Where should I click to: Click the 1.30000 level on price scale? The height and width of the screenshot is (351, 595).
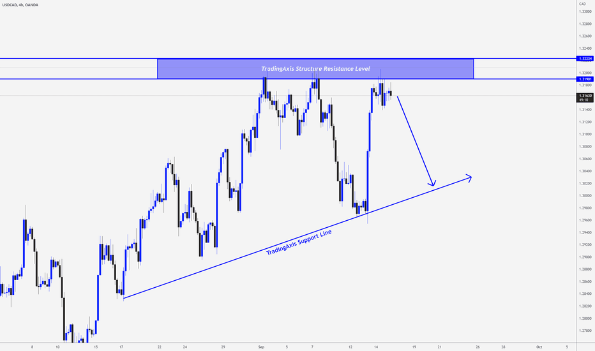[x=585, y=196]
